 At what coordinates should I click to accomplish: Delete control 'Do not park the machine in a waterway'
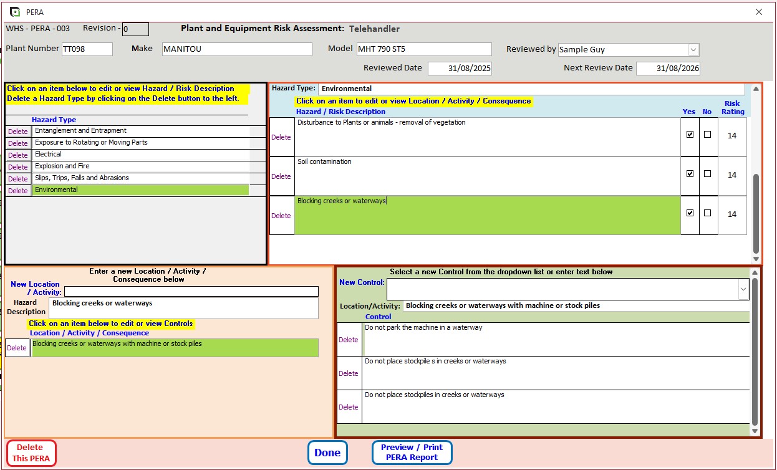coord(349,340)
